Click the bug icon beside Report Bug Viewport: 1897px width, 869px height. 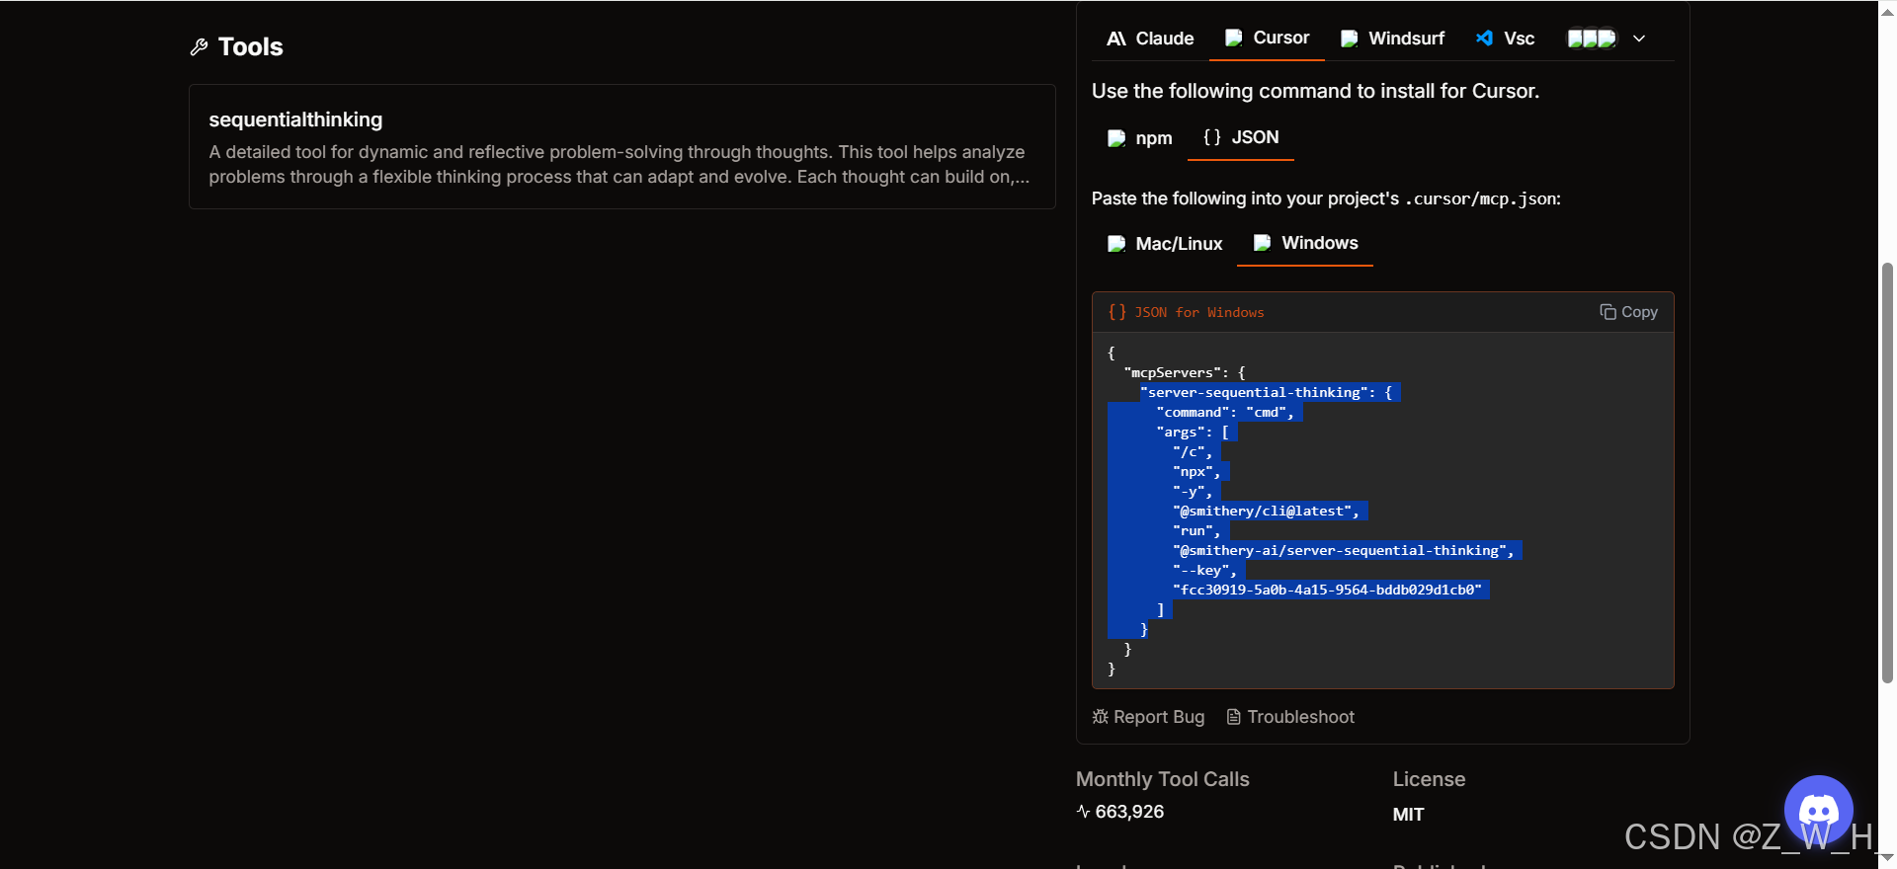(1101, 717)
